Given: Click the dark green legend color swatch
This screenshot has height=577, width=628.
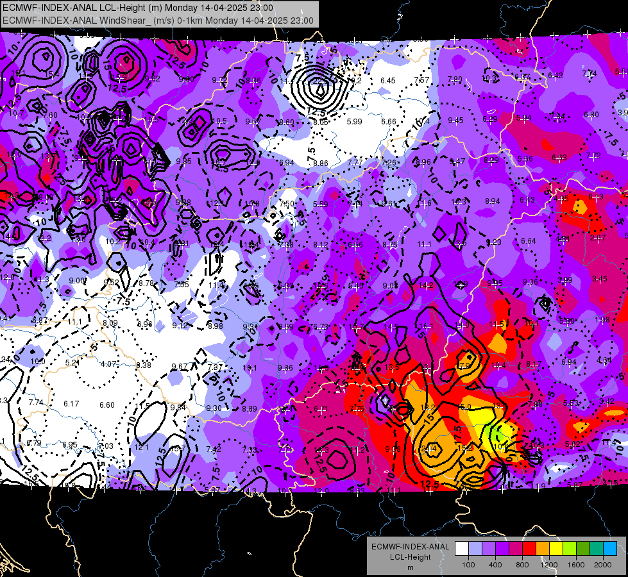Looking at the screenshot, I should click(x=583, y=549).
